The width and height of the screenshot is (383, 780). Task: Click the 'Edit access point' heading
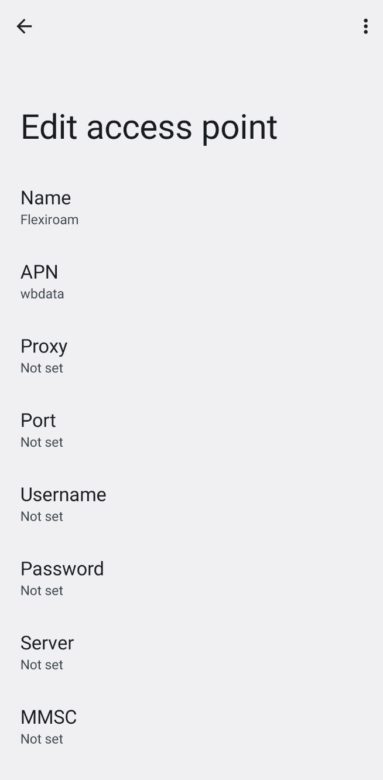tap(149, 127)
